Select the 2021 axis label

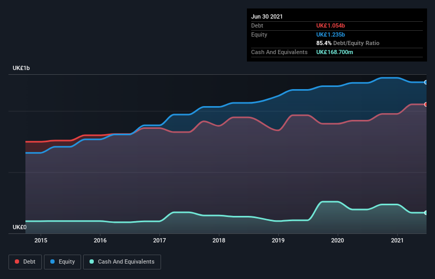point(397,240)
